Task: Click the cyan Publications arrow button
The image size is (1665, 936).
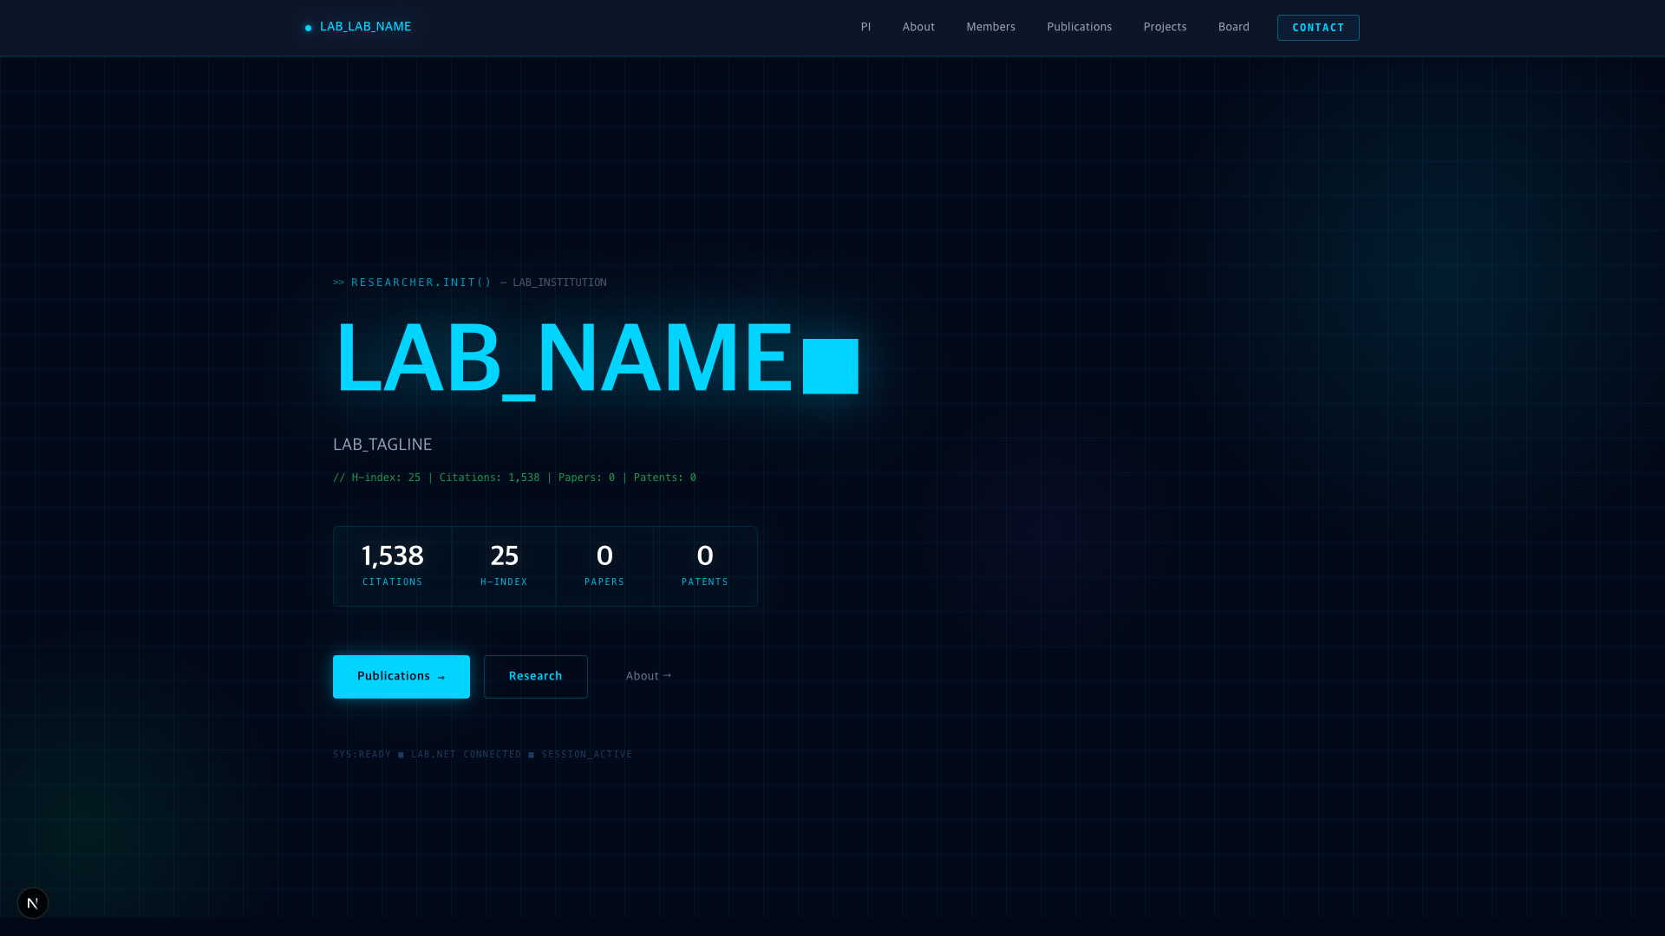Action: pyautogui.click(x=401, y=676)
